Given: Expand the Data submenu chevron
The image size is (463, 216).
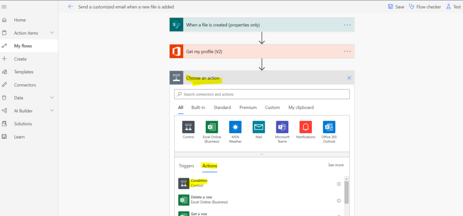Looking at the screenshot, I should click(52, 98).
